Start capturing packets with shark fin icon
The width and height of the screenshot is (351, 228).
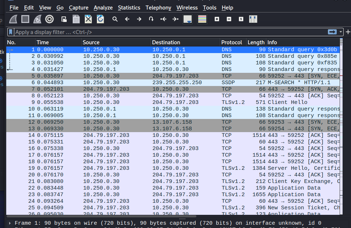[13, 19]
